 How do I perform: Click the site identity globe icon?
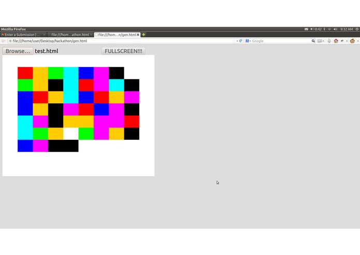pyautogui.click(x=10, y=41)
